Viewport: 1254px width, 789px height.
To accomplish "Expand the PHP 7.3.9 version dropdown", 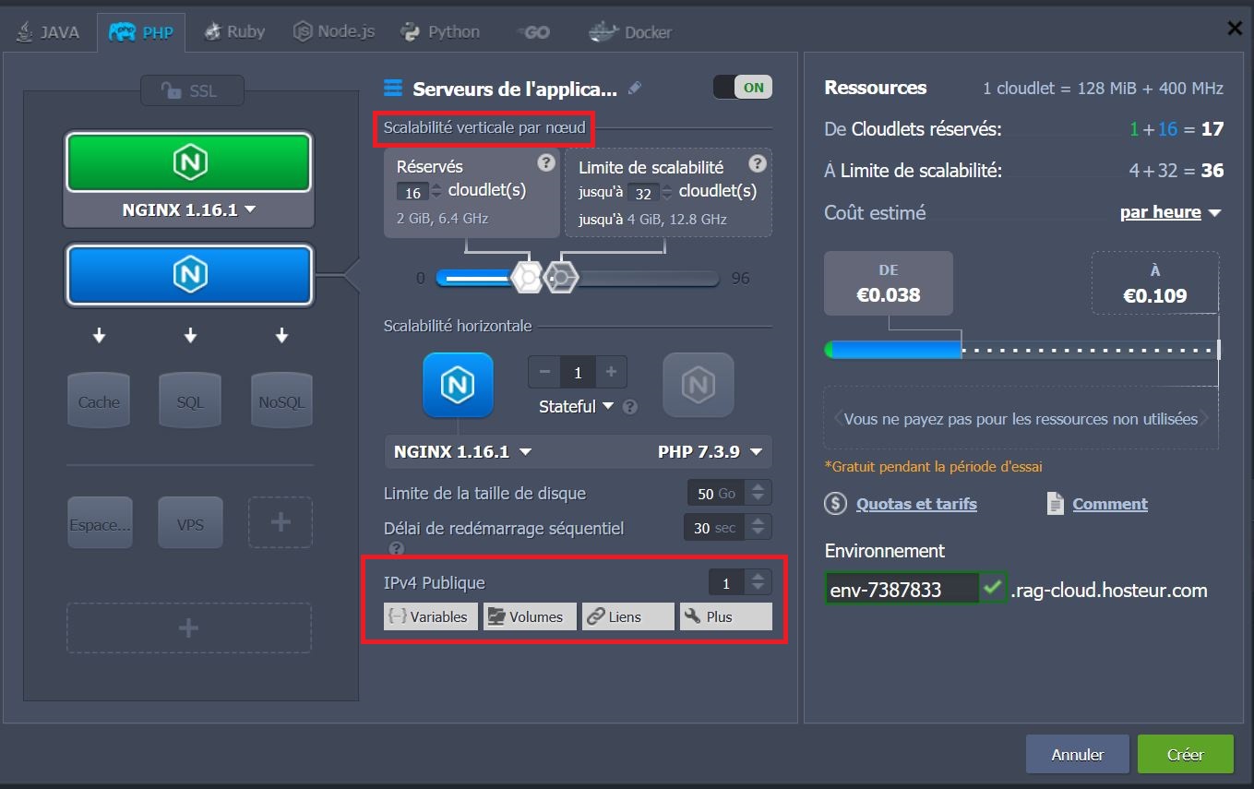I will pos(710,452).
